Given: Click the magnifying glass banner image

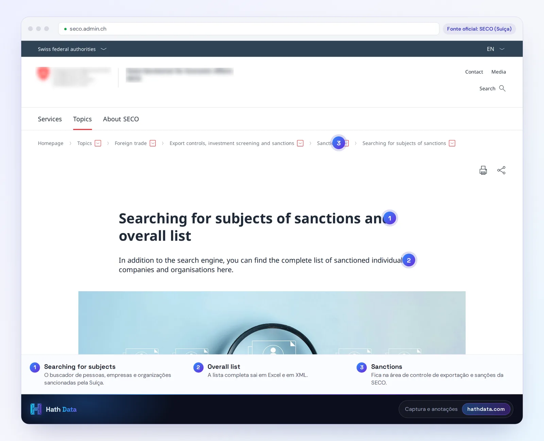Looking at the screenshot, I should tap(272, 323).
